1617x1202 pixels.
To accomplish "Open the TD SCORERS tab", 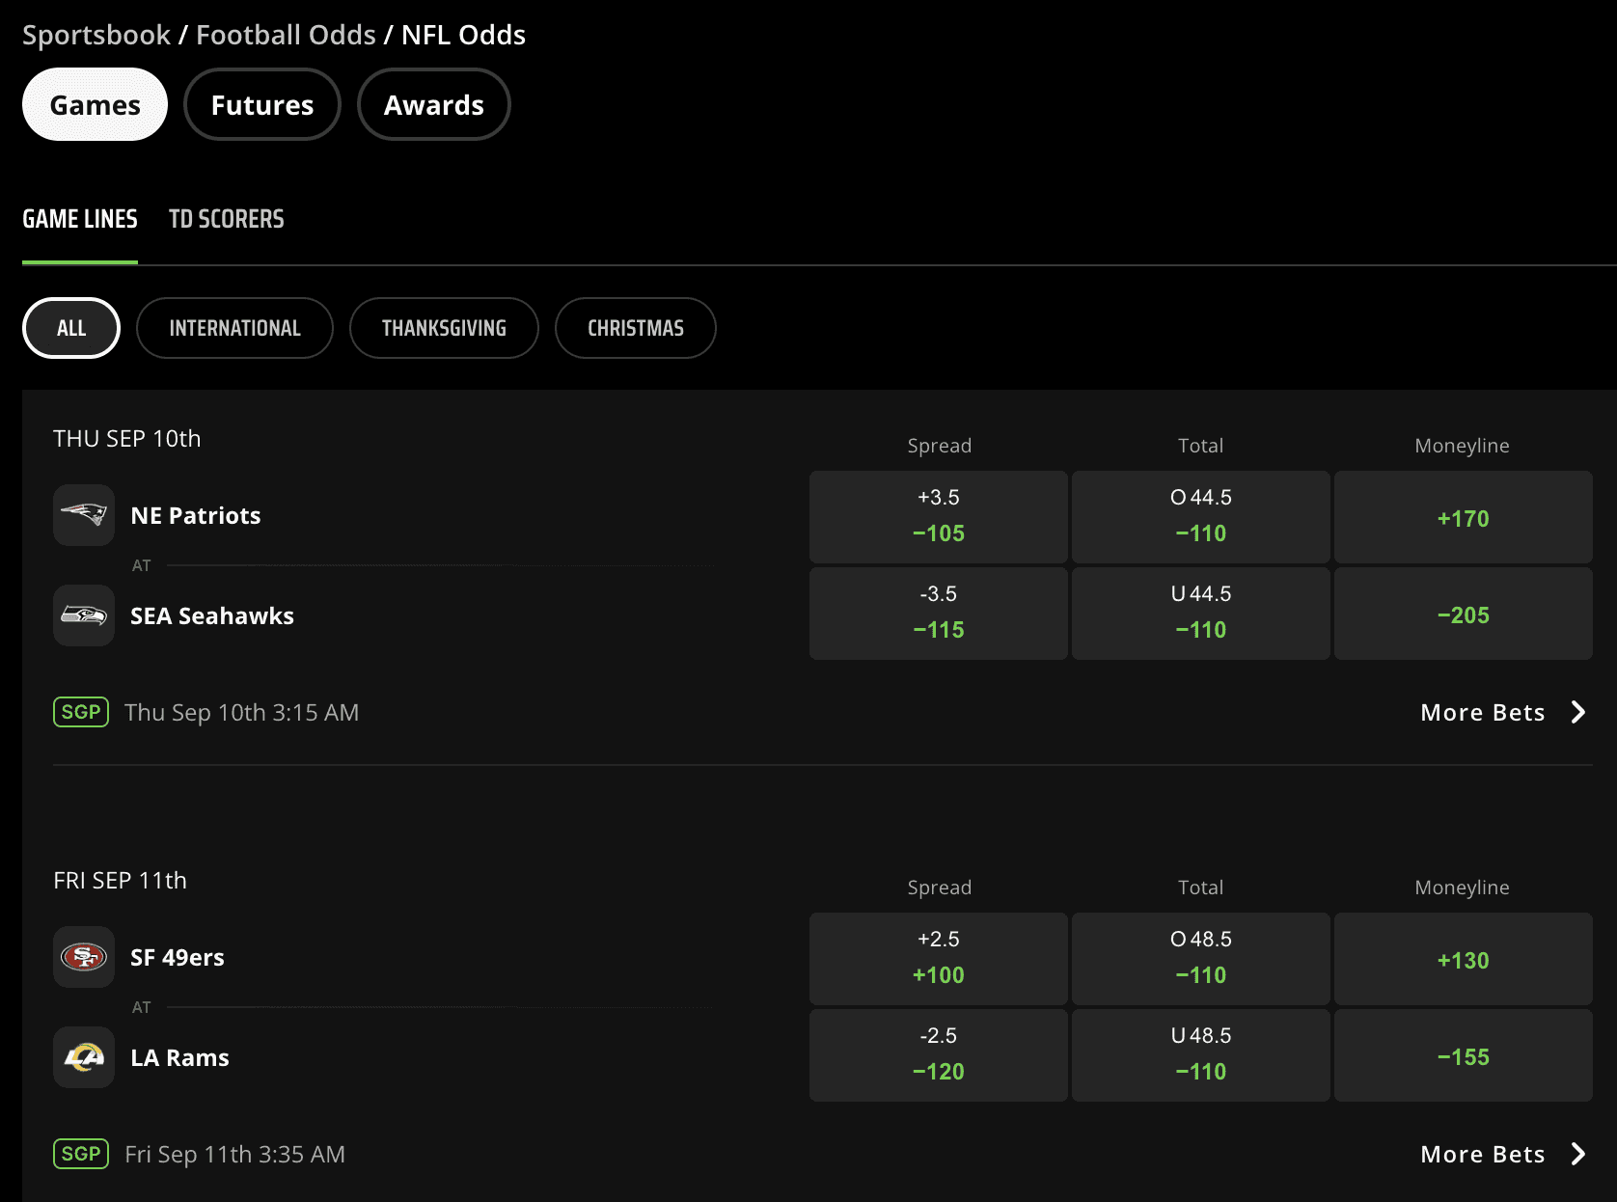I will click(x=227, y=219).
